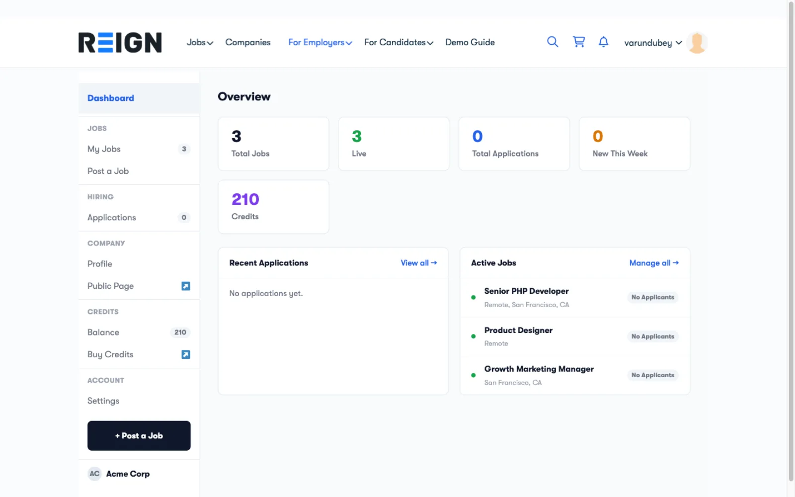Open notifications bell icon
Image resolution: width=795 pixels, height=497 pixels.
point(603,42)
